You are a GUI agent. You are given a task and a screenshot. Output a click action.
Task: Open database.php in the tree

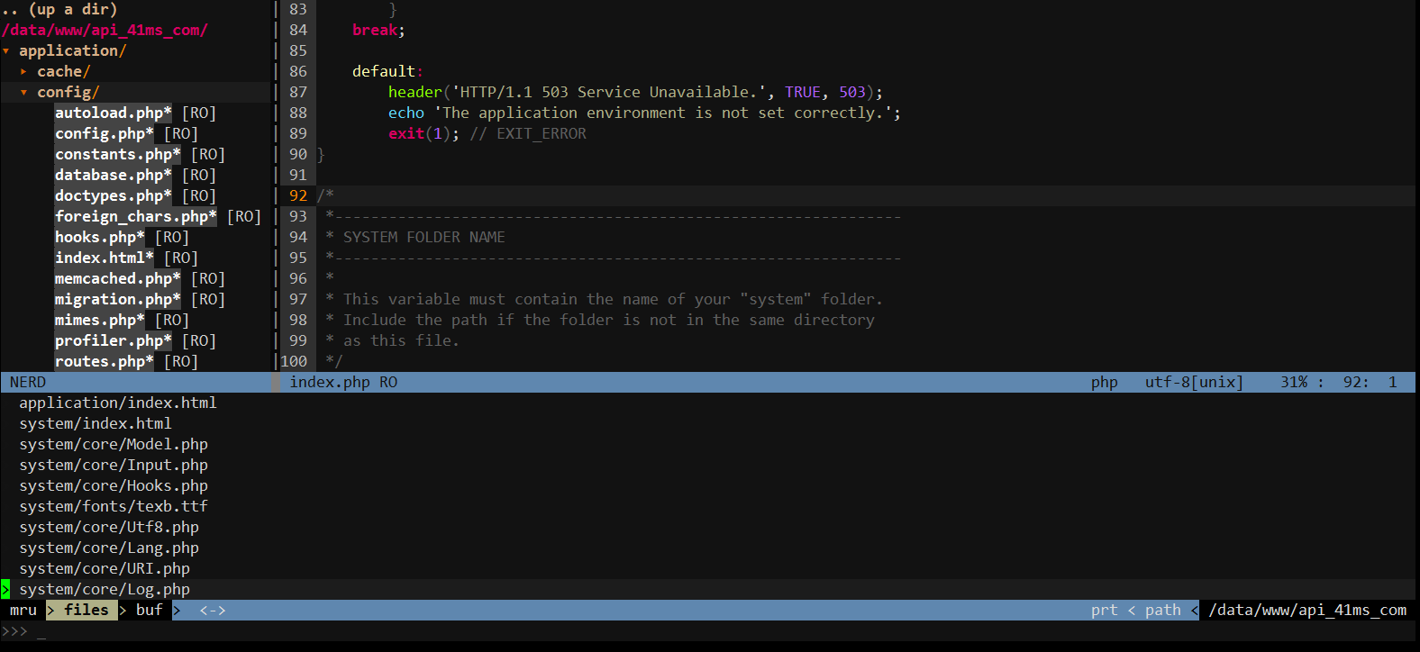113,176
